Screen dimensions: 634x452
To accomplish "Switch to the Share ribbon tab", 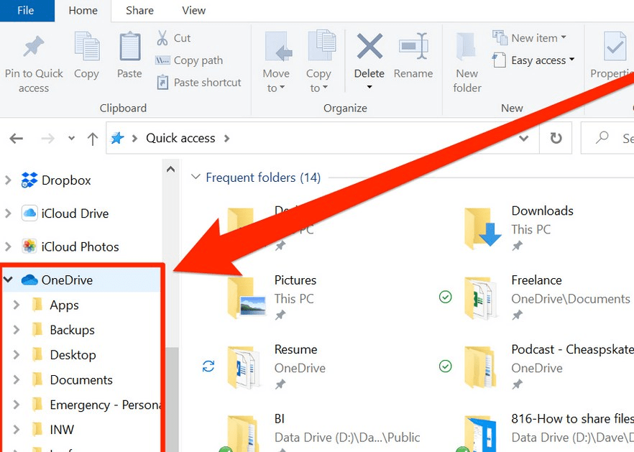I will 139,11.
